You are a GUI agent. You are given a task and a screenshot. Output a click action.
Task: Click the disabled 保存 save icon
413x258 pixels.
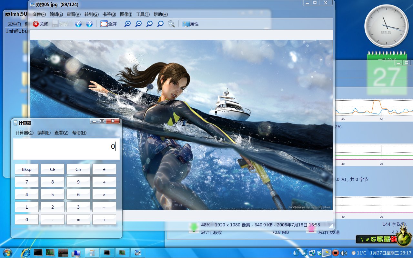tap(55, 24)
